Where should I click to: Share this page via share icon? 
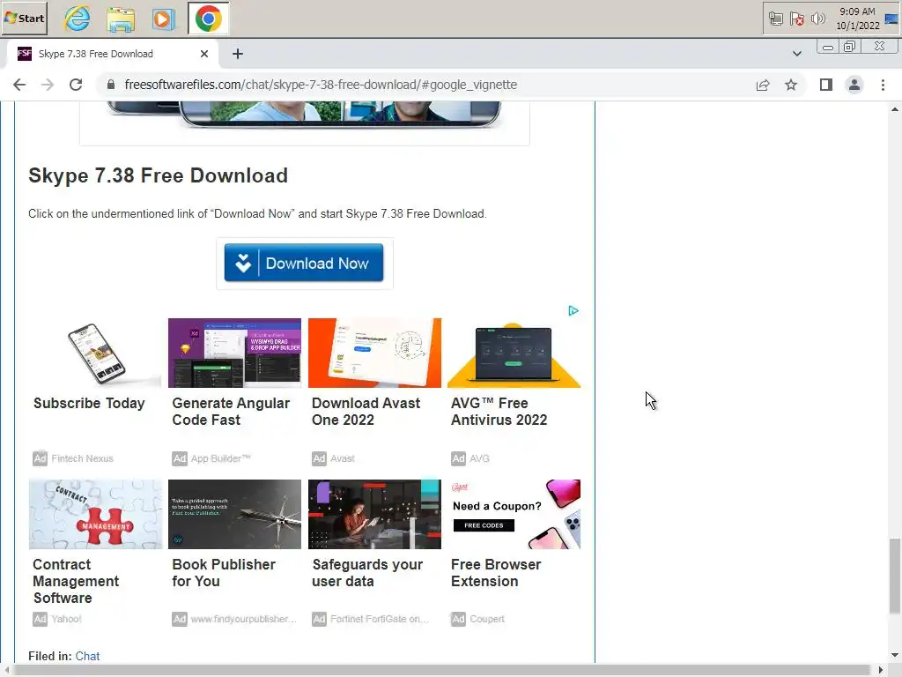(x=763, y=86)
